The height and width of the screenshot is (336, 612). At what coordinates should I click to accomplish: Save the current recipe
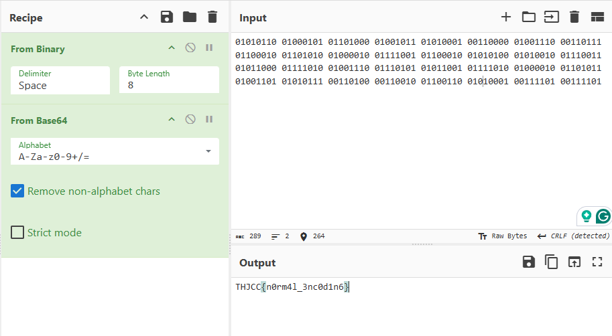point(167,17)
